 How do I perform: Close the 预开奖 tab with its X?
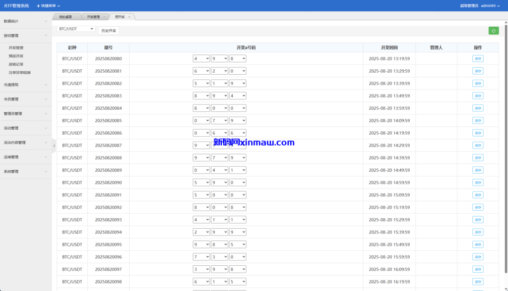pos(129,17)
